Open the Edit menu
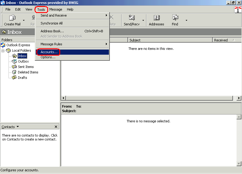Screen dimensions: 242x174 click(18, 9)
